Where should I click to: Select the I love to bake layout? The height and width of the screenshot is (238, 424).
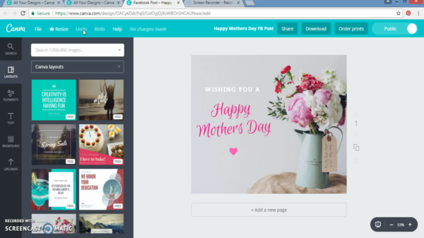[101, 144]
